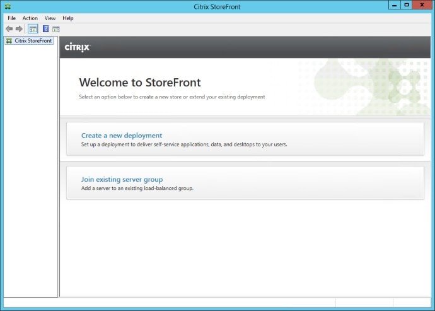The width and height of the screenshot is (435, 311).
Task: Click the Forward arrow in the toolbar
Action: coord(19,29)
